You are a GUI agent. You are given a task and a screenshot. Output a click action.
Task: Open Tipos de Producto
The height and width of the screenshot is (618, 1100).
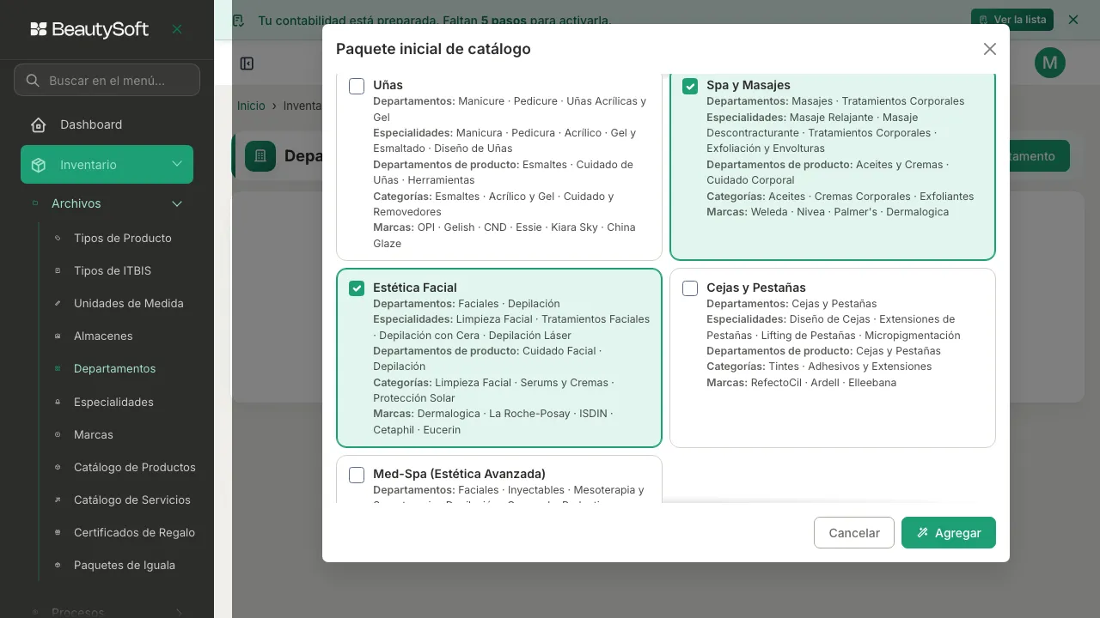tap(123, 238)
